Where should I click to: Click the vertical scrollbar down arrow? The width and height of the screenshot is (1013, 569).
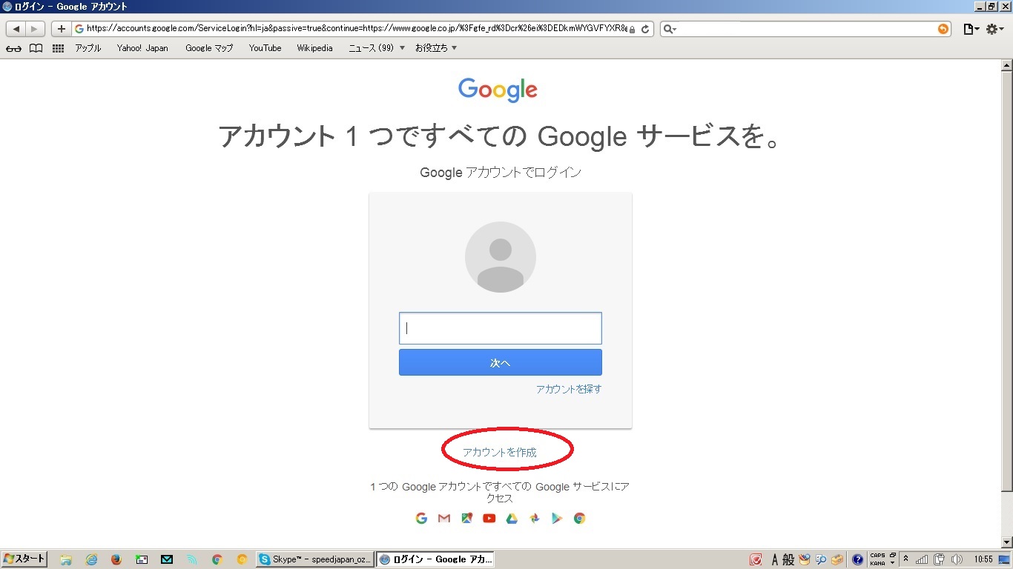[x=1006, y=542]
